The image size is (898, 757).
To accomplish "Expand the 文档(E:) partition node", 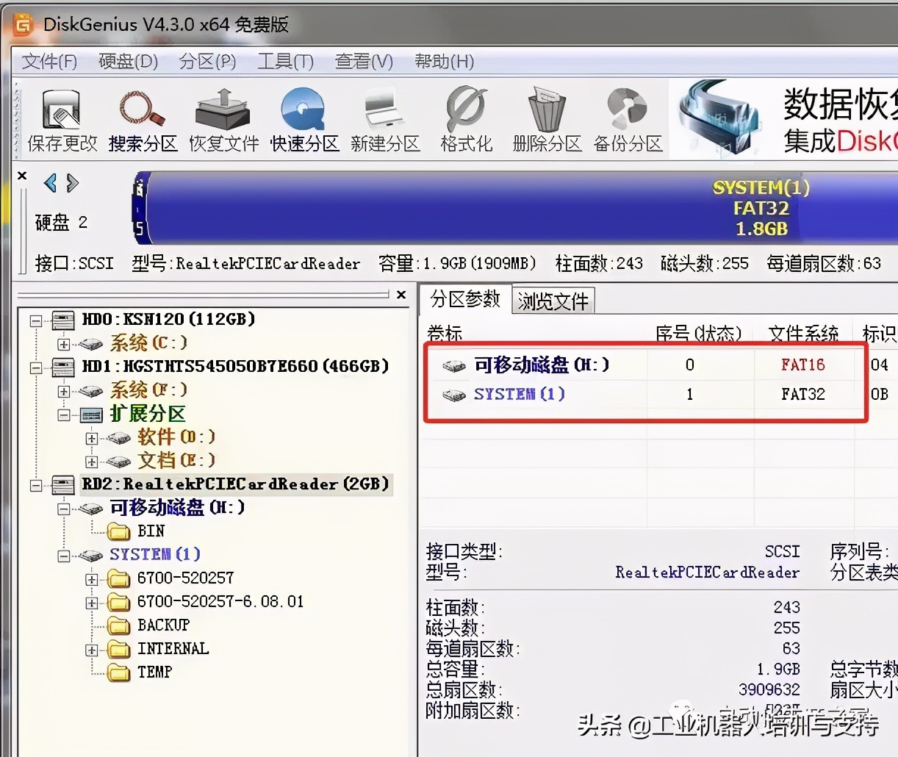I will coord(92,462).
